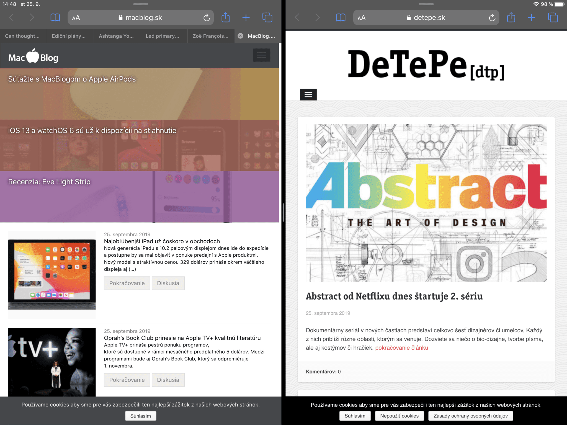Image resolution: width=567 pixels, height=425 pixels.
Task: Reload the macblog.sk page
Action: (x=207, y=18)
